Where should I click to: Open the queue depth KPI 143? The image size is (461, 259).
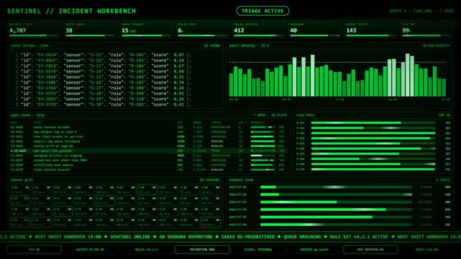click(x=370, y=29)
